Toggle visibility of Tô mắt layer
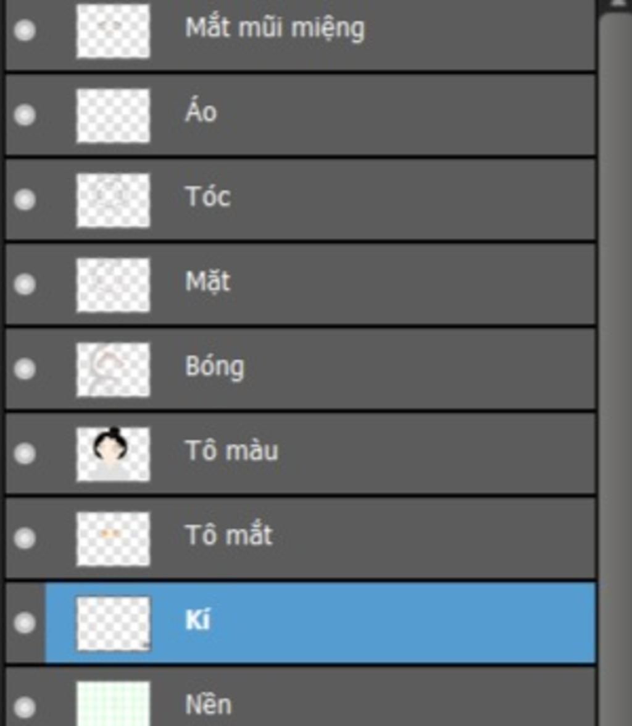Screen dimensions: 632x726 25,538
